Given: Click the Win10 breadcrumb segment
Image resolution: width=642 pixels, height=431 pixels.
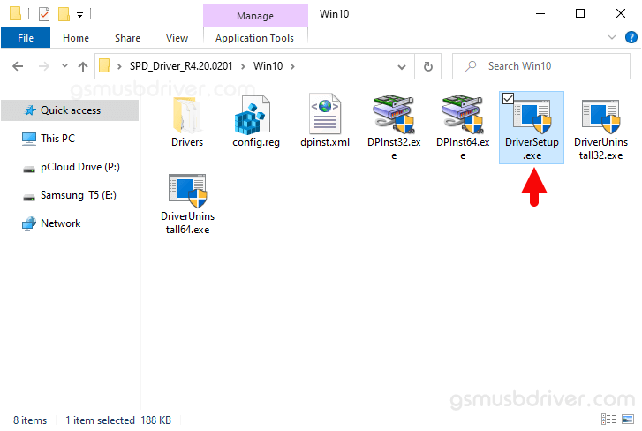Looking at the screenshot, I should point(268,66).
